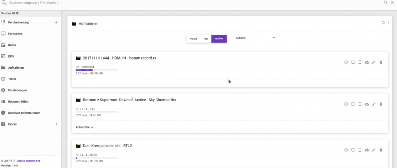
Task: Click the HDMI IN recording progress bar
Action: point(97,70)
